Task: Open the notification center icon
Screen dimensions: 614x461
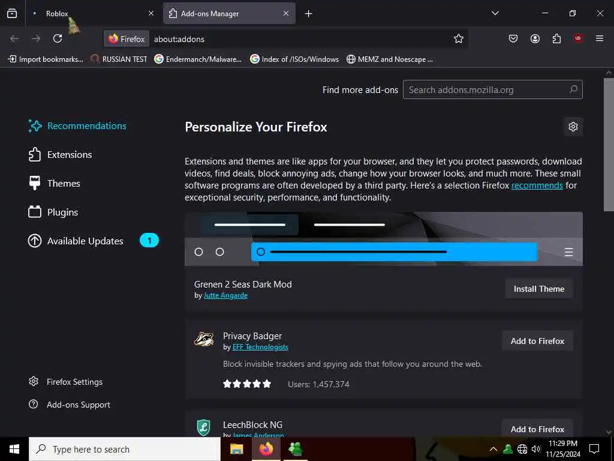Action: [x=594, y=449]
